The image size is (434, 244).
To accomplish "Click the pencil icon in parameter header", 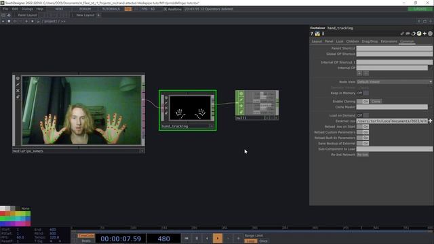I will point(402,33).
